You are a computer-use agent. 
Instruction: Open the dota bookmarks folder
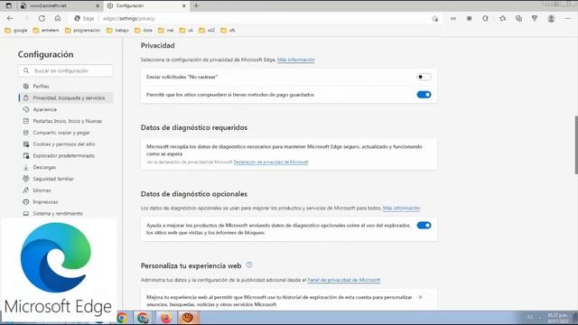pyautogui.click(x=144, y=30)
